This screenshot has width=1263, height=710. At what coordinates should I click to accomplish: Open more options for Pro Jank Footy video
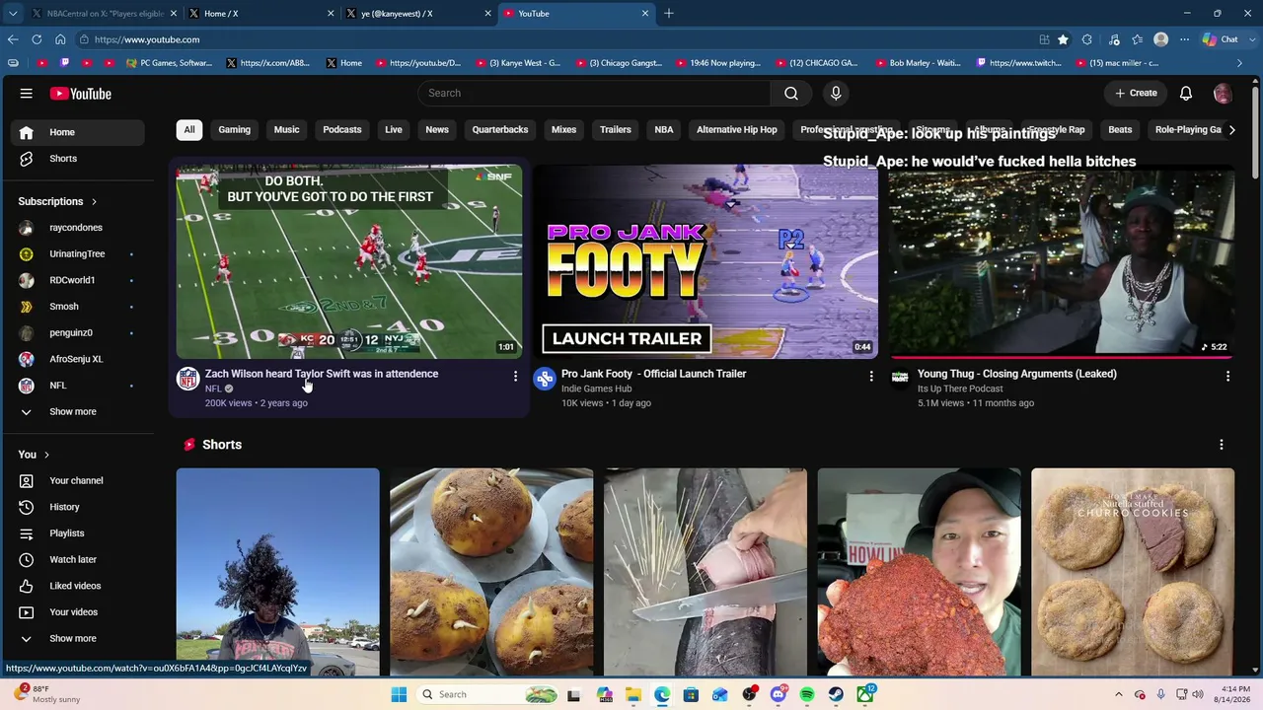[x=871, y=376]
